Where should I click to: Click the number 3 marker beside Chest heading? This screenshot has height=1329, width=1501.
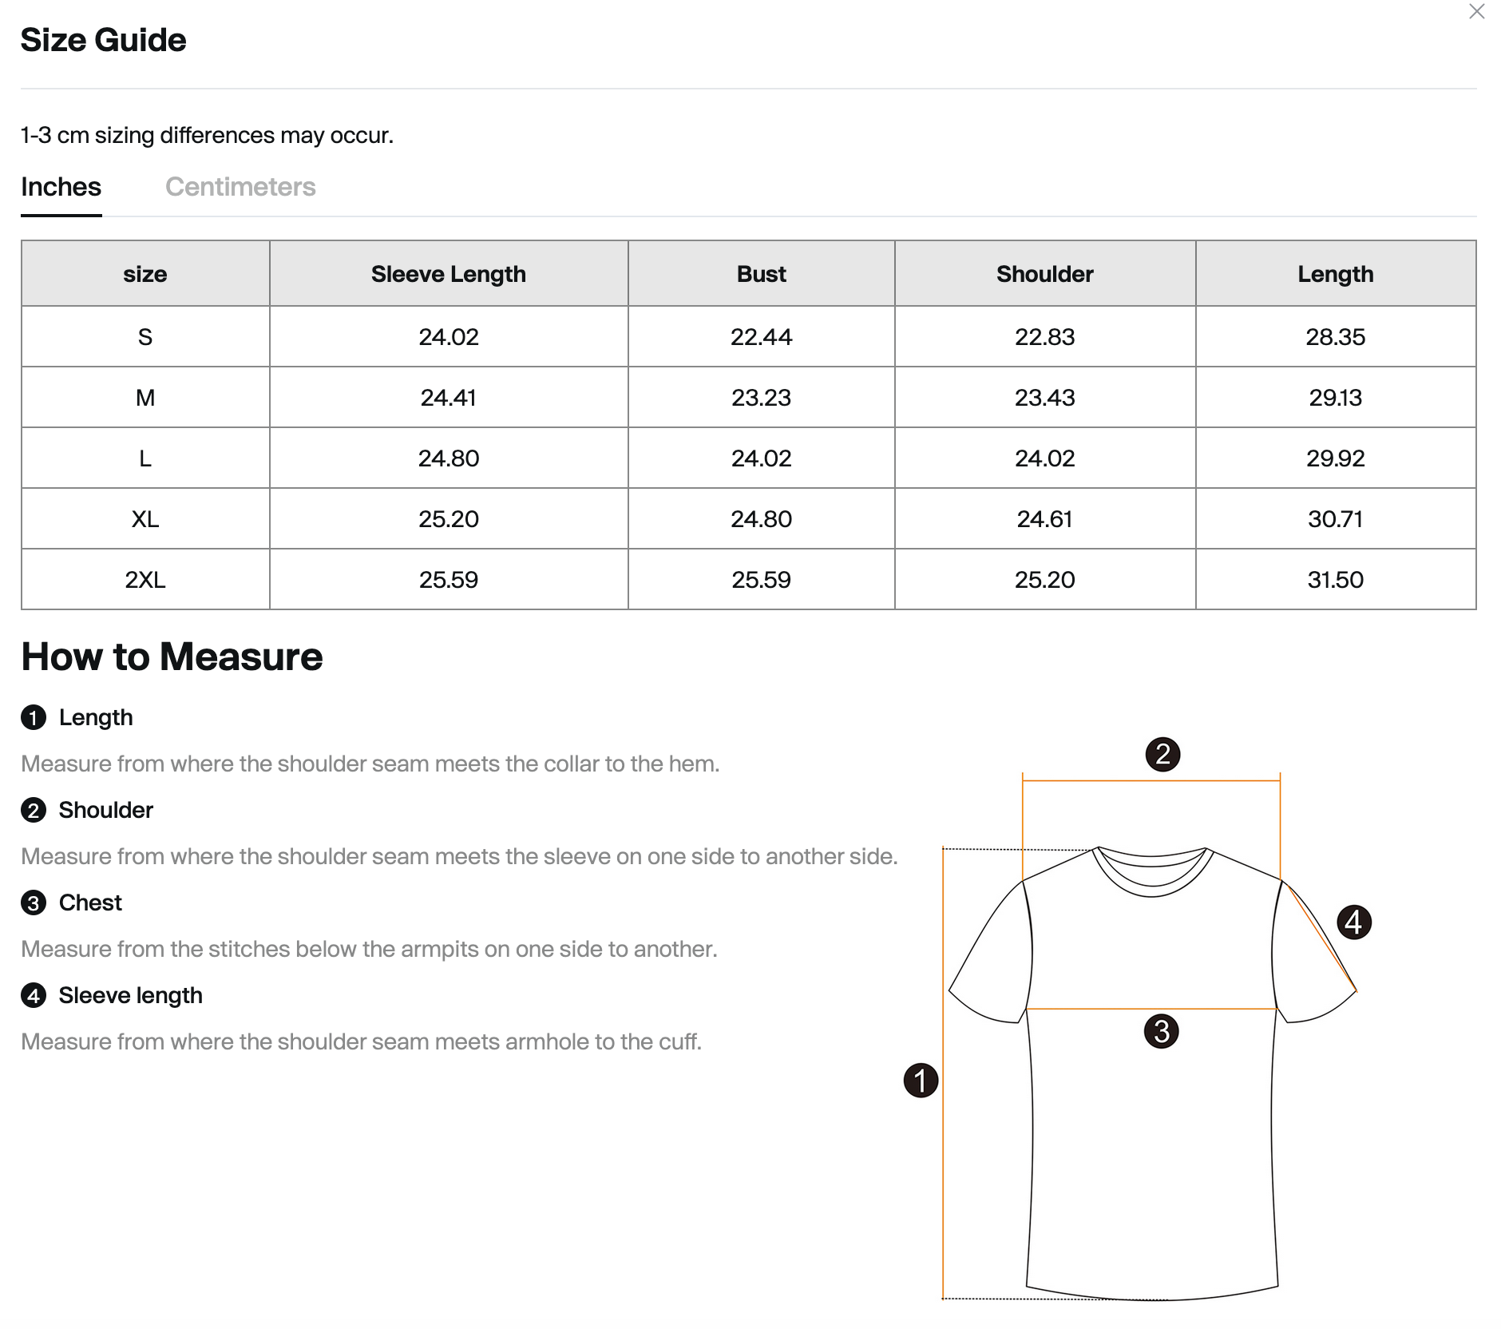tap(34, 903)
